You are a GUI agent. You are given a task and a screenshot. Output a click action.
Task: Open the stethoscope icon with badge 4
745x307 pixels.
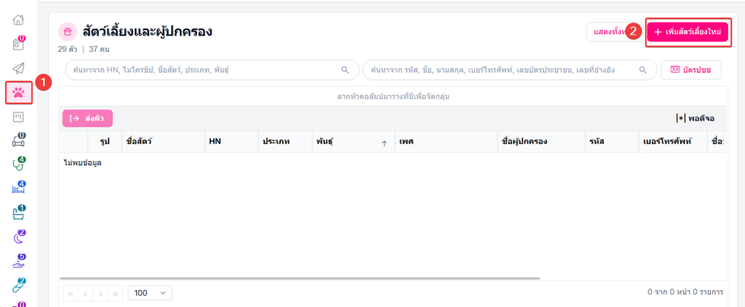(x=18, y=164)
